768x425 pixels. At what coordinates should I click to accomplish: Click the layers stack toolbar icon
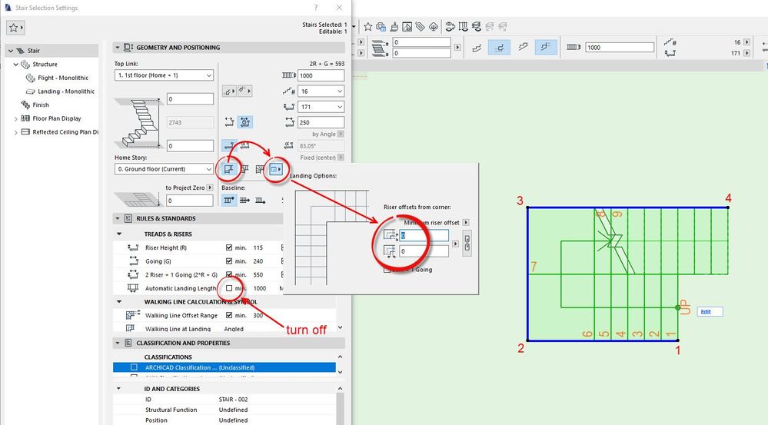[476, 27]
